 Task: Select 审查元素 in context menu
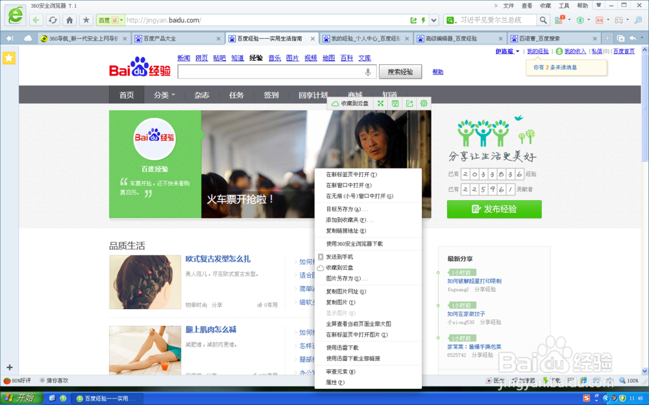368,371
